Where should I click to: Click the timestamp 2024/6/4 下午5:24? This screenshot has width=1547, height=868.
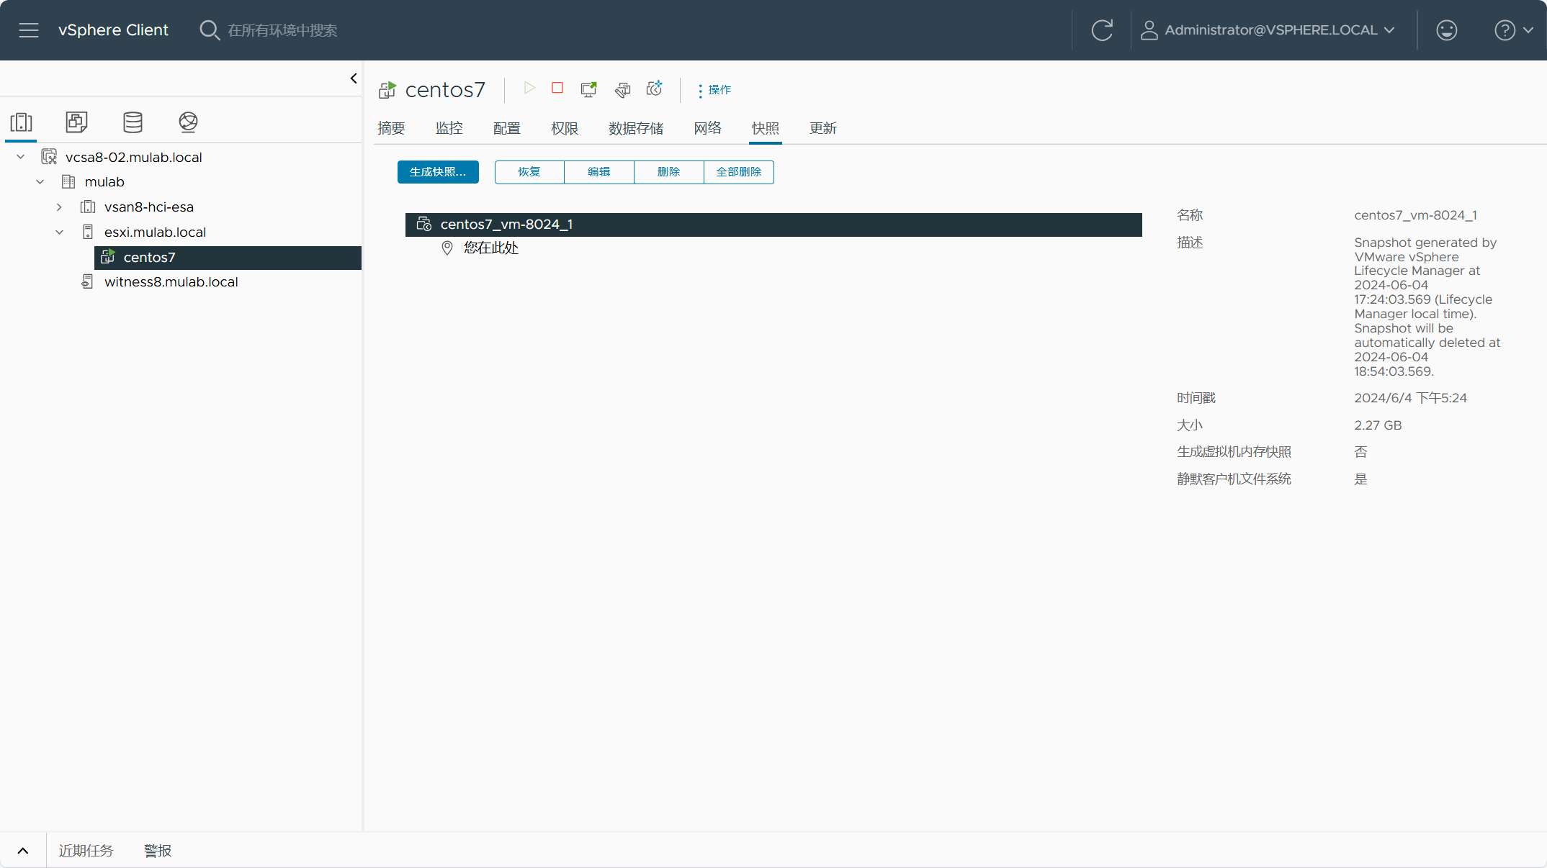click(1410, 398)
